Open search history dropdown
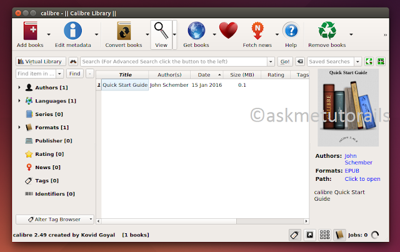 pos(271,61)
